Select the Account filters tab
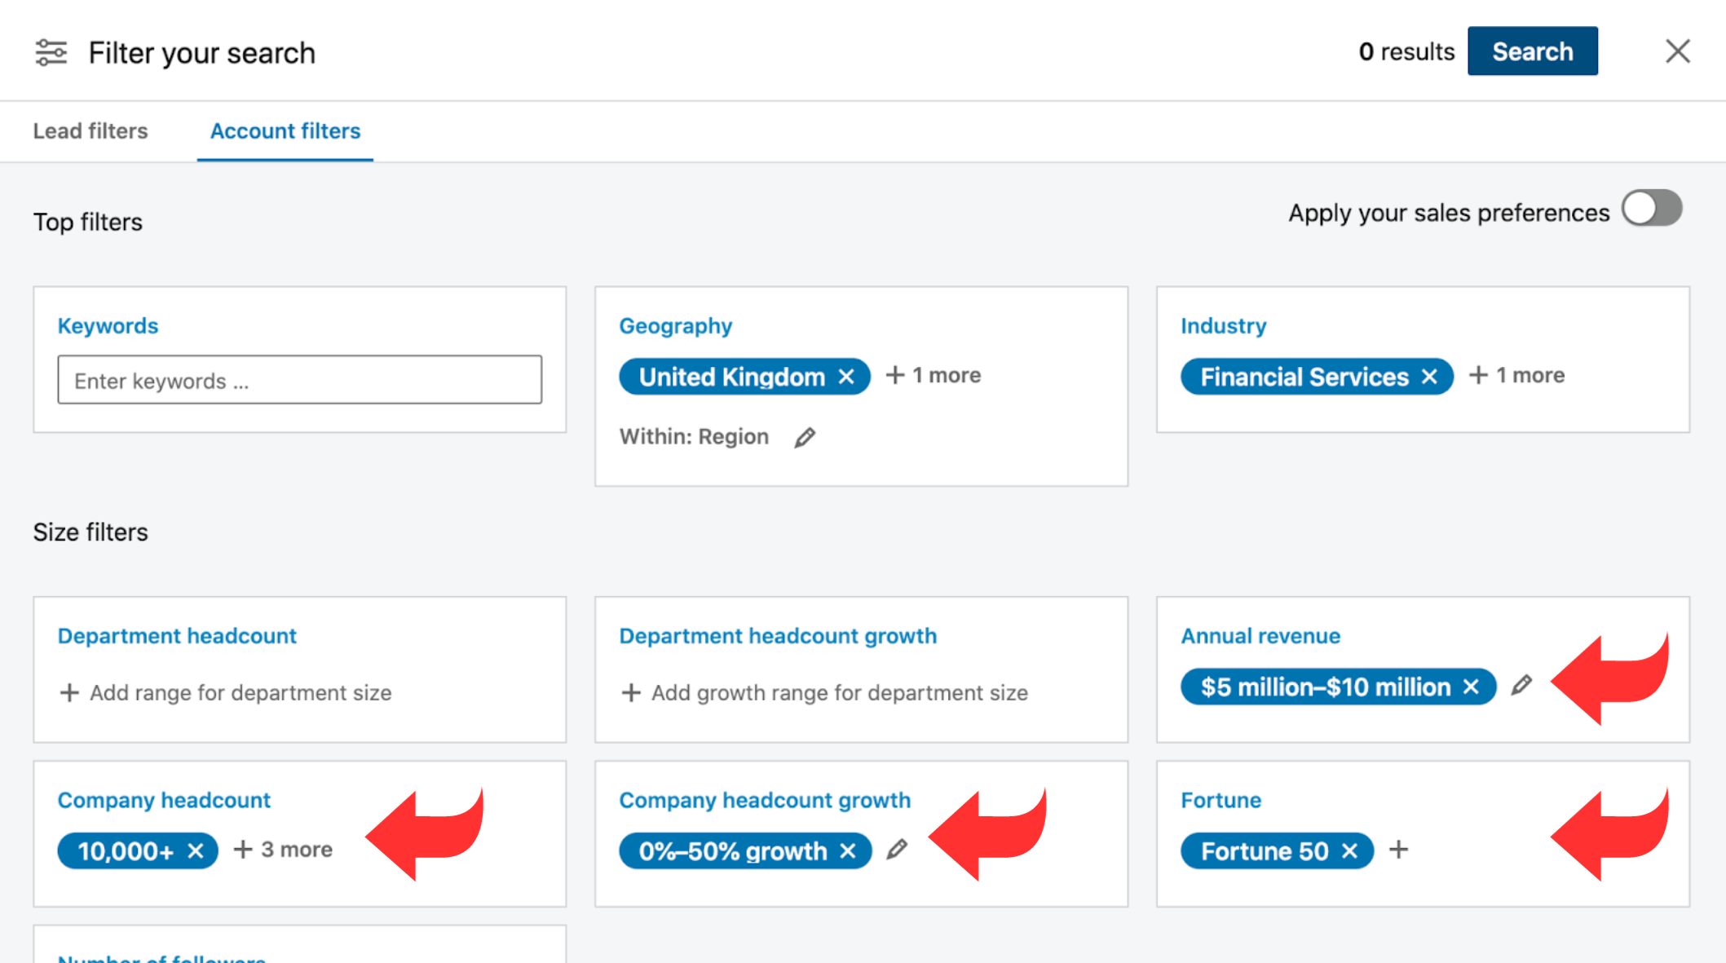Viewport: 1726px width, 963px height. [x=285, y=131]
